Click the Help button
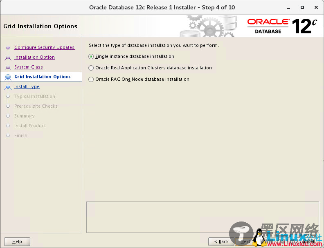 [17, 241]
